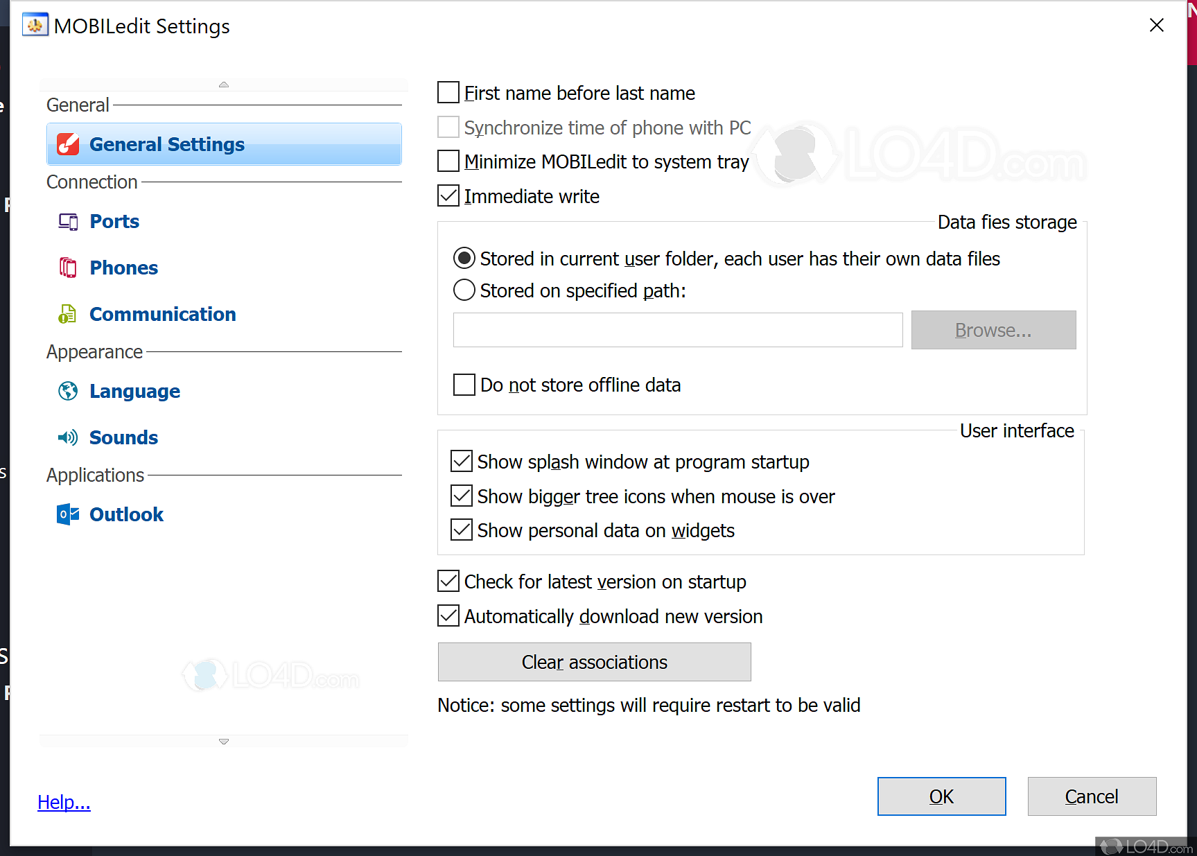This screenshot has width=1197, height=856.
Task: Confirm settings with the OK button
Action: 941,796
